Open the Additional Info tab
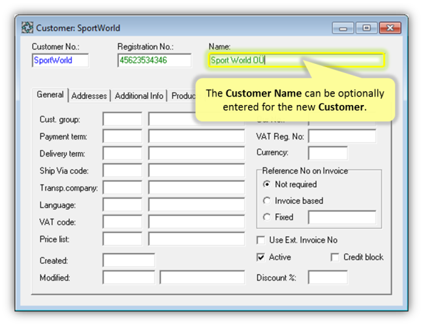 (x=139, y=96)
